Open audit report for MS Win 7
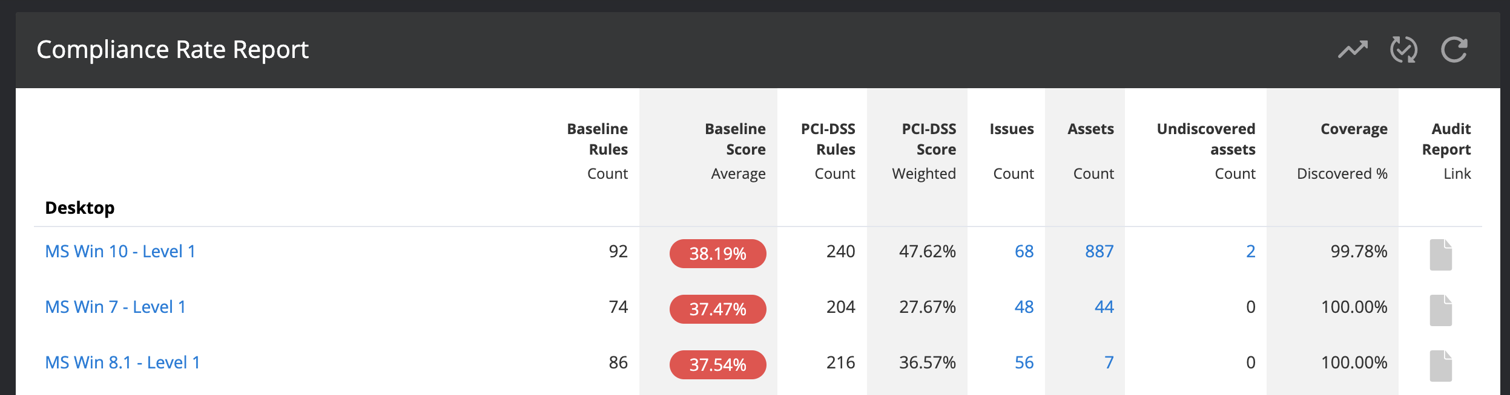This screenshot has height=395, width=1510. (1441, 310)
